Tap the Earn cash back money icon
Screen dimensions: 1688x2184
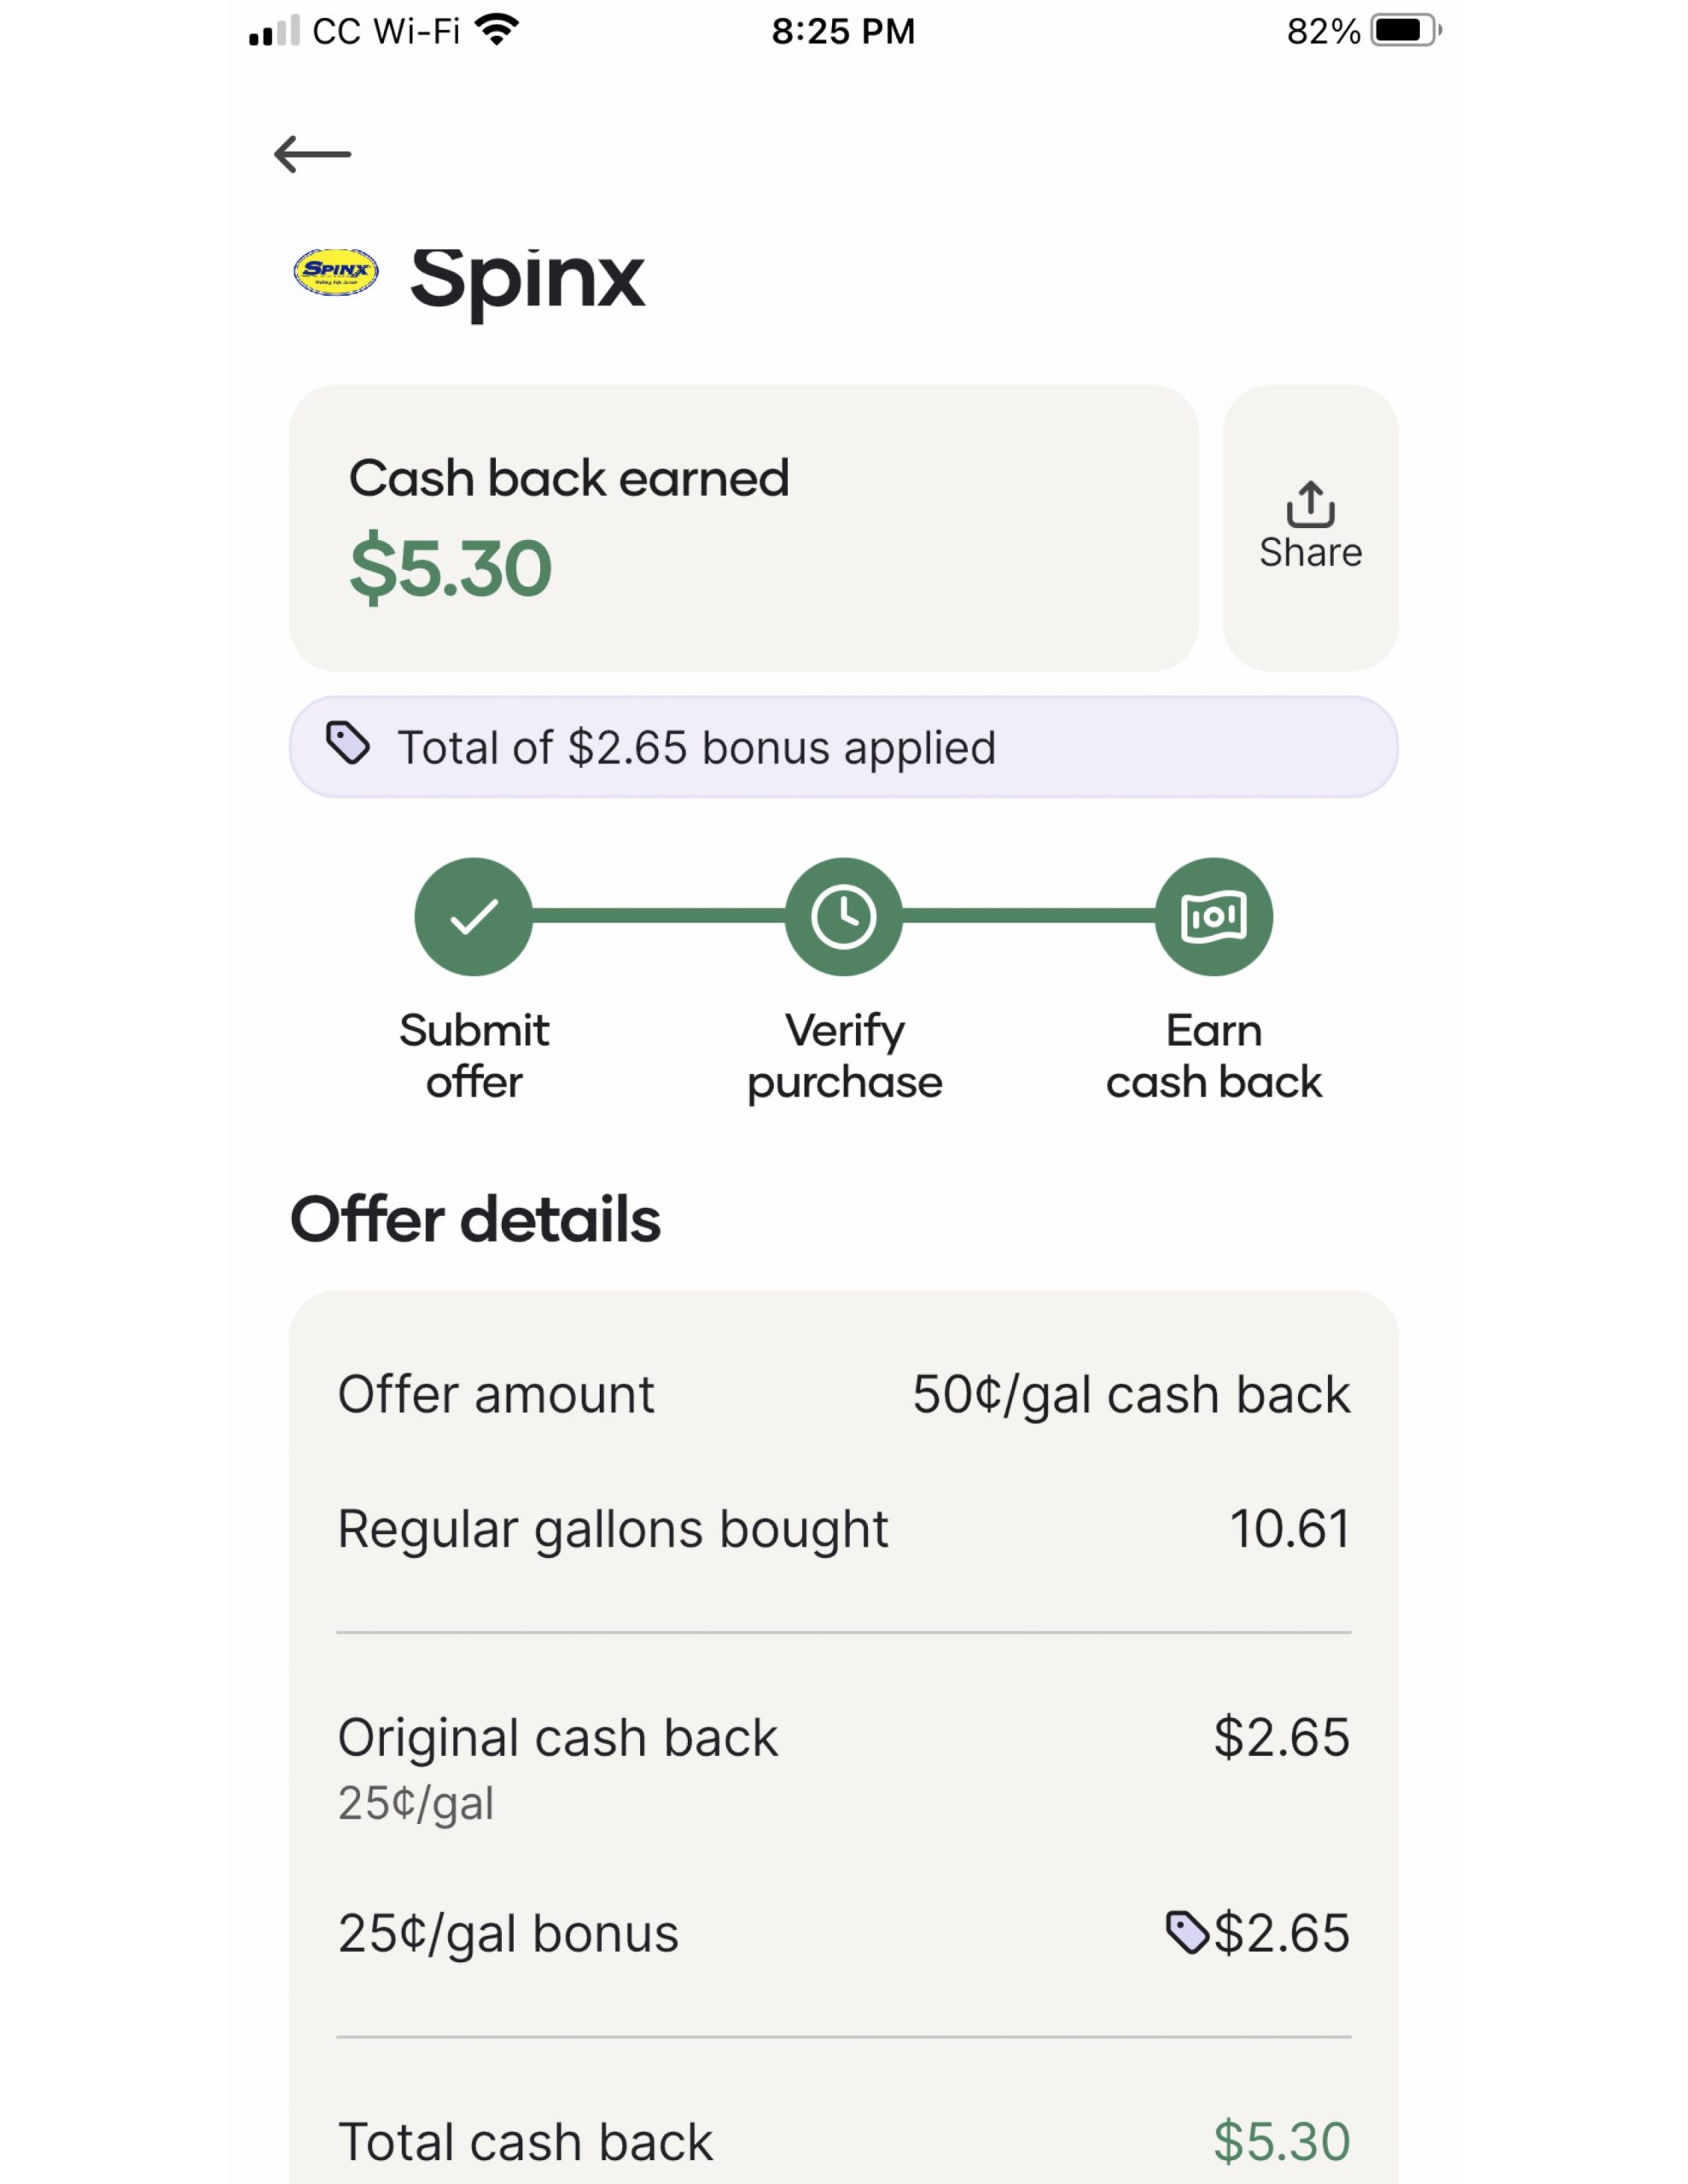click(x=1214, y=916)
